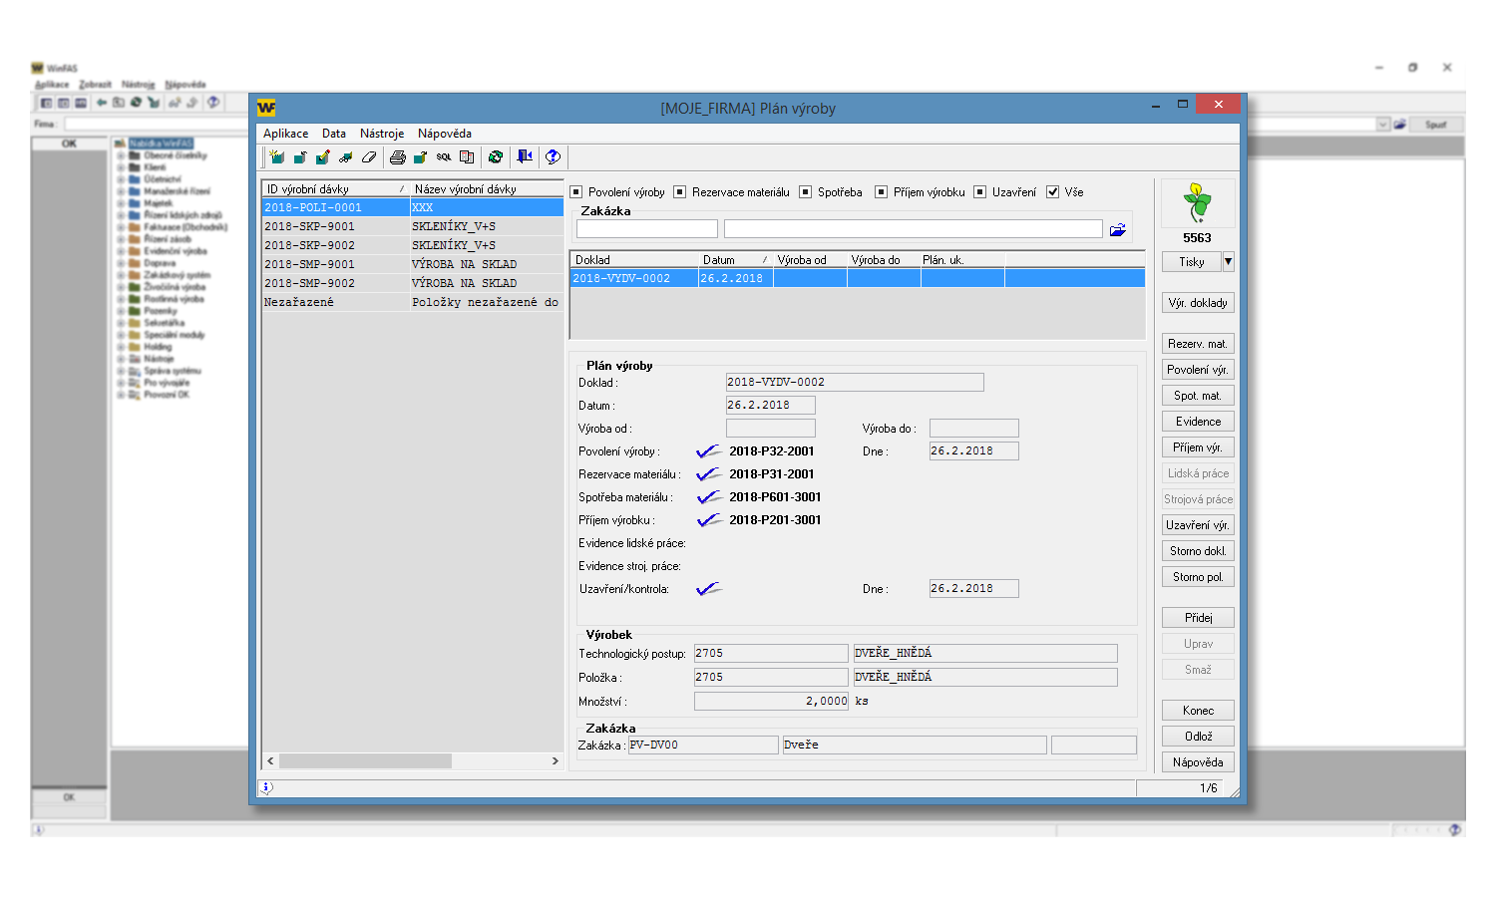
Task: Click the Výr. doklady button
Action: 1198,303
